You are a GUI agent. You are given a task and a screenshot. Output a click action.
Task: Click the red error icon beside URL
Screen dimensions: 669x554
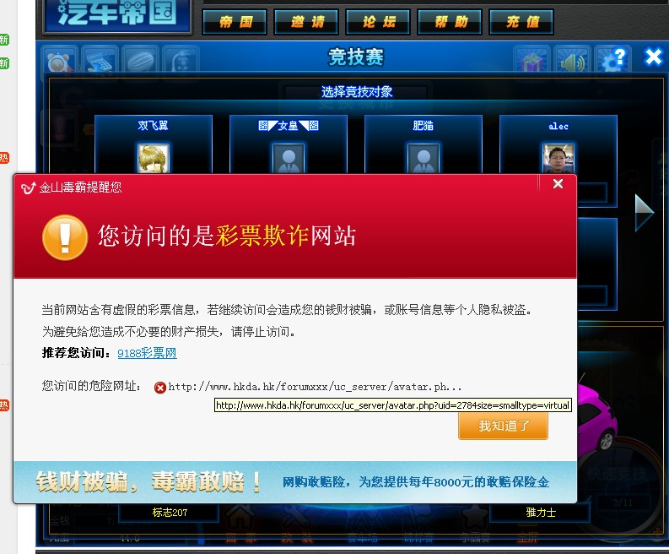coord(160,388)
